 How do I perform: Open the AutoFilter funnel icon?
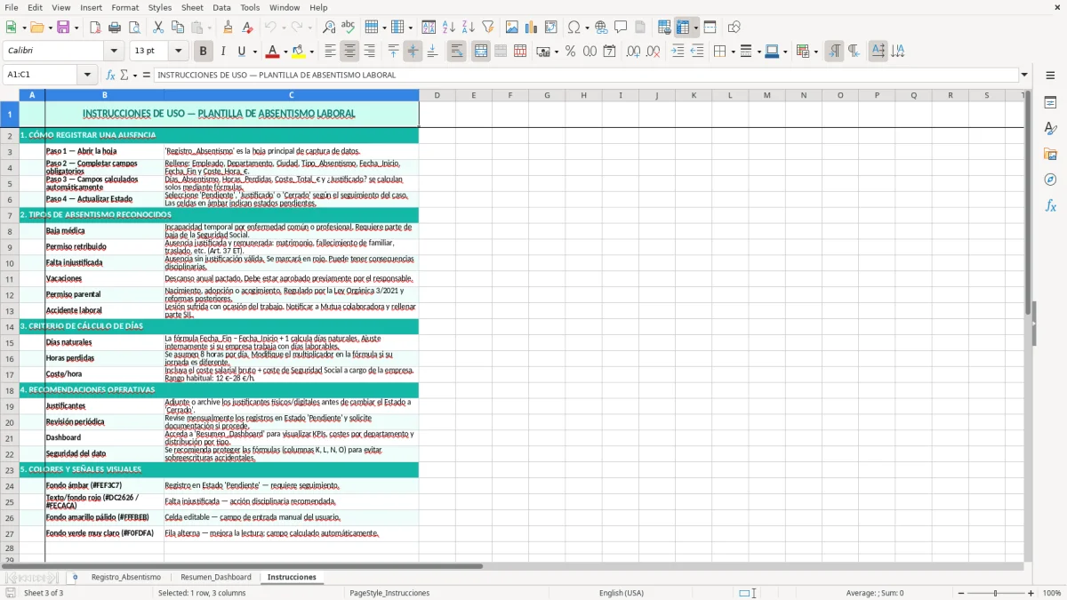coord(488,28)
